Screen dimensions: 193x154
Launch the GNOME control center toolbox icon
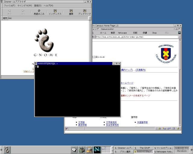(82, 150)
